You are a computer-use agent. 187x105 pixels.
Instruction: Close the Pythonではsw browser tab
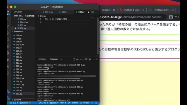(x=143, y=10)
